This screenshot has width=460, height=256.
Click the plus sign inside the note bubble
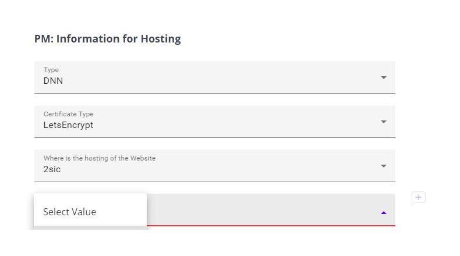tap(419, 197)
